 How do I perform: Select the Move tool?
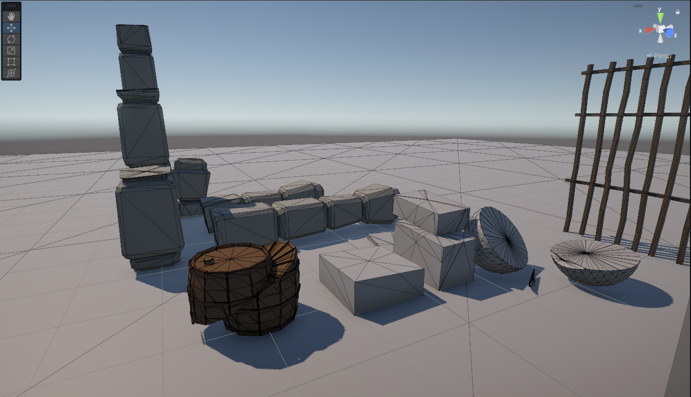(11, 28)
